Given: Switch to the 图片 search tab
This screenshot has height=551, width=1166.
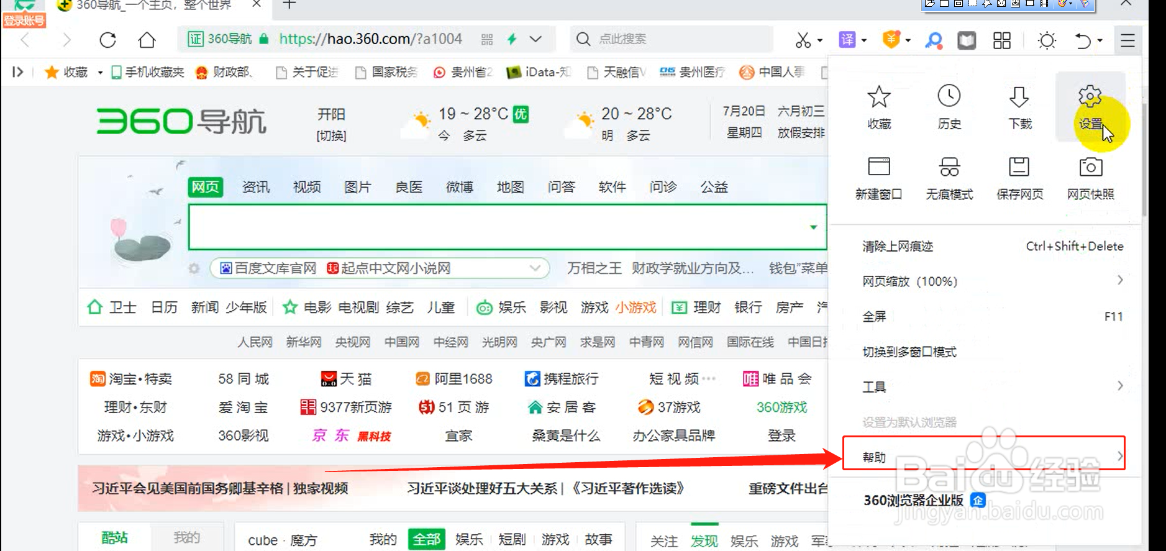Looking at the screenshot, I should pyautogui.click(x=358, y=187).
